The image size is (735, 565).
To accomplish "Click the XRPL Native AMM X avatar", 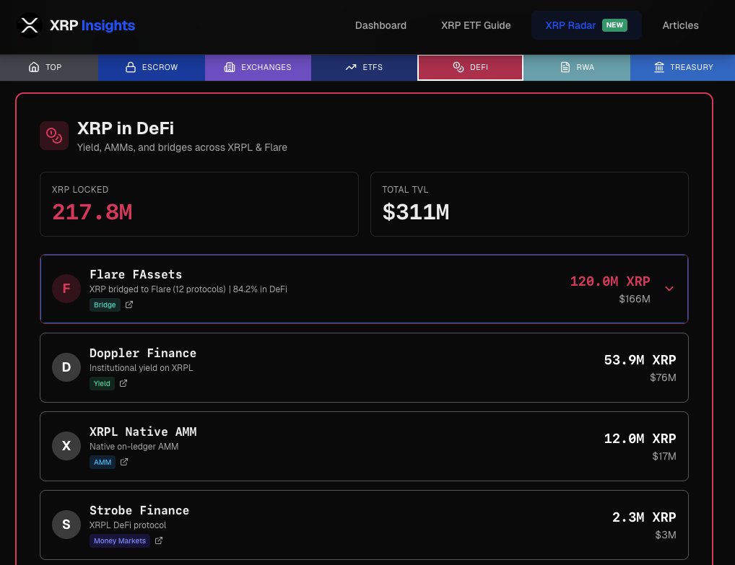I will [66, 446].
